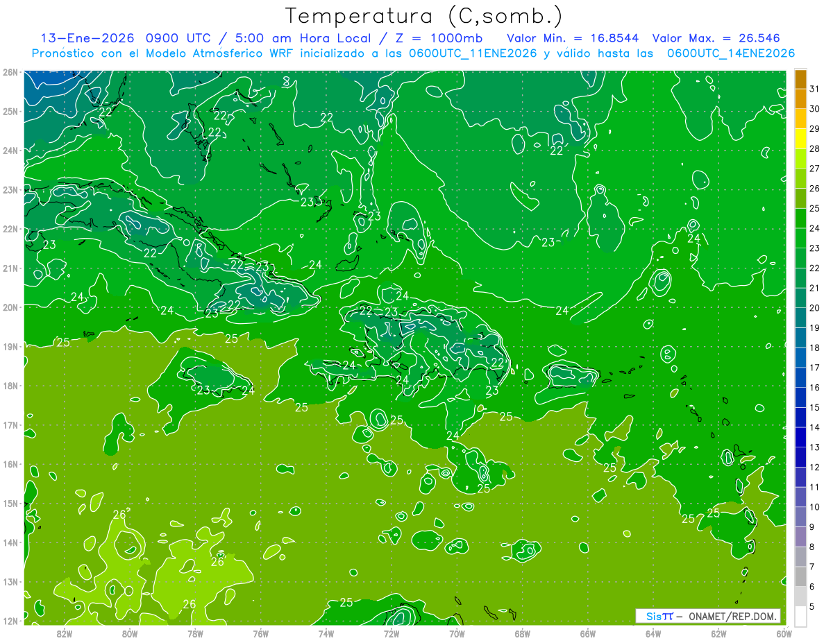Click the 72W longitude axis label
This screenshot has height=643, width=833.
[392, 633]
